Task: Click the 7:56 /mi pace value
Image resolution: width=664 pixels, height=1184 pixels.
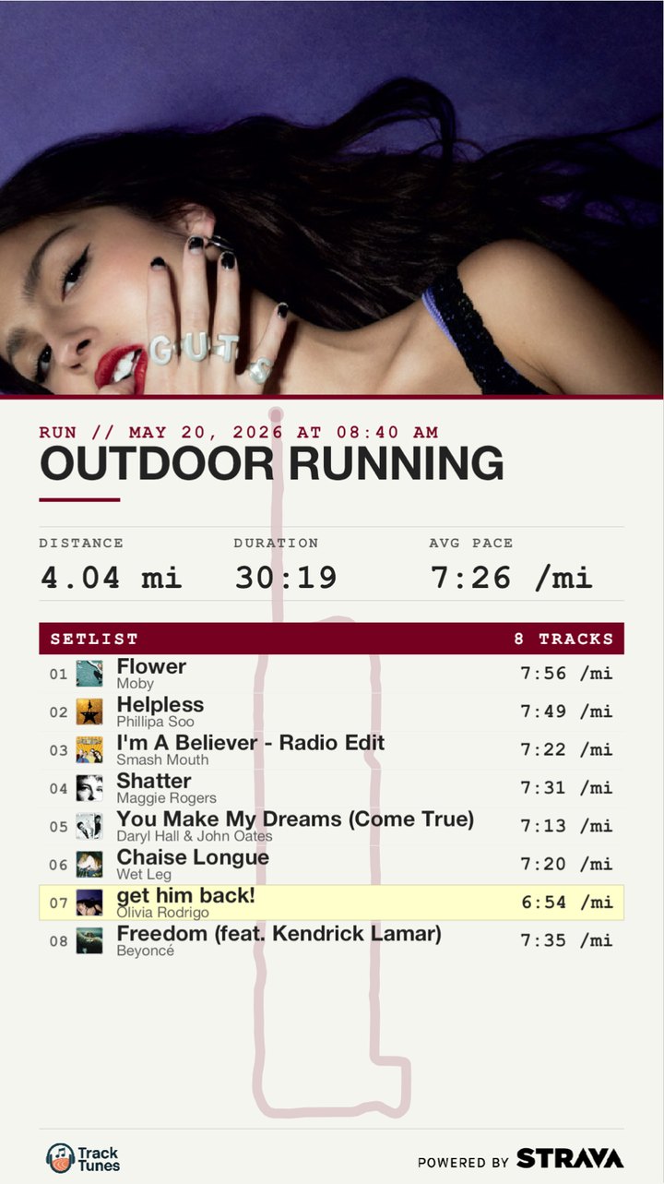Action: pyautogui.click(x=566, y=674)
